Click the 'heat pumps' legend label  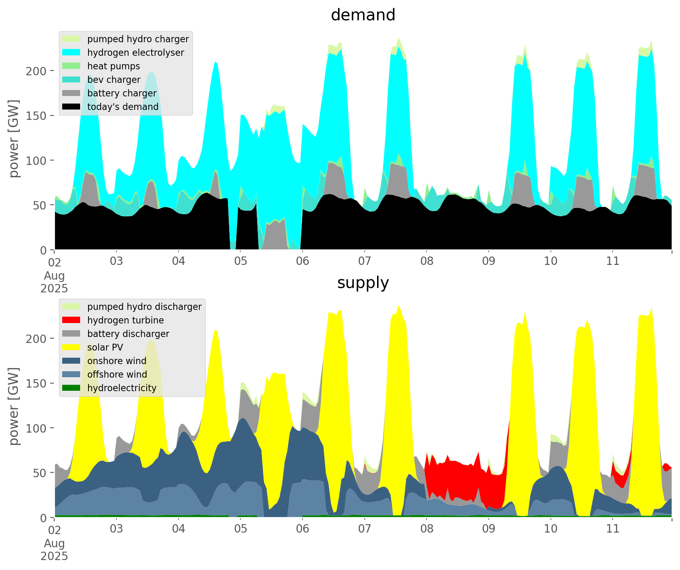point(114,66)
